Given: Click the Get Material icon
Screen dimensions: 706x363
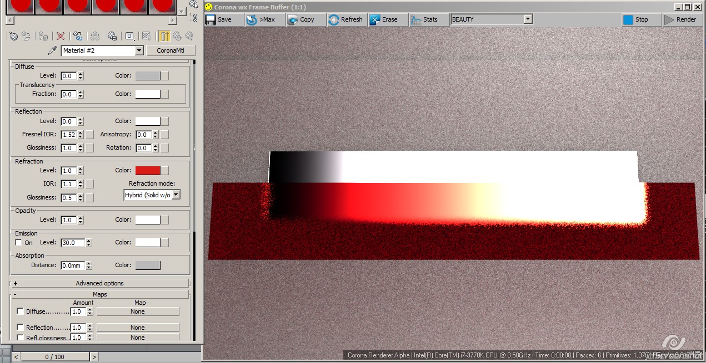Looking at the screenshot, I should point(13,36).
